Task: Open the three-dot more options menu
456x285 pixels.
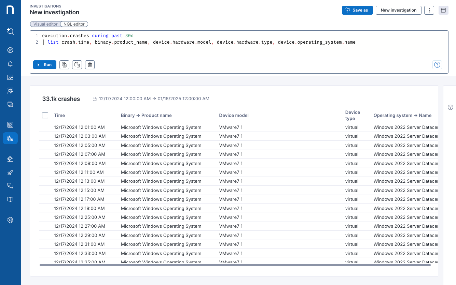Action: (429, 10)
